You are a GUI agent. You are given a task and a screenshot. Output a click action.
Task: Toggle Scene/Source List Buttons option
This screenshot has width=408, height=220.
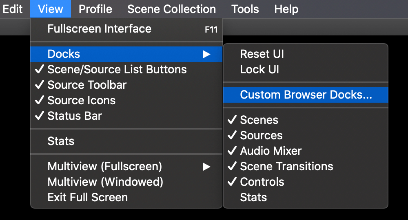point(117,70)
